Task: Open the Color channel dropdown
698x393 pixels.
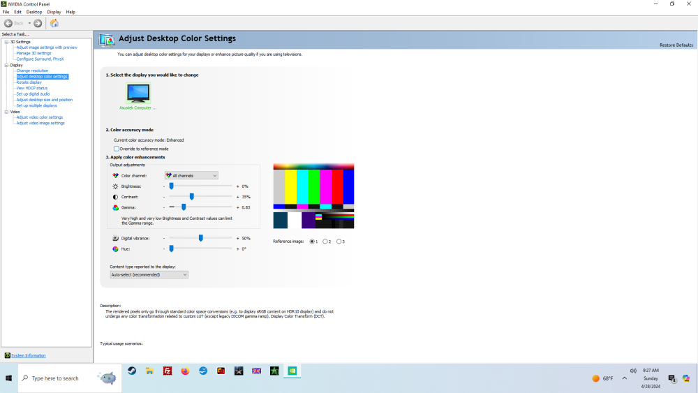Action: pyautogui.click(x=191, y=175)
